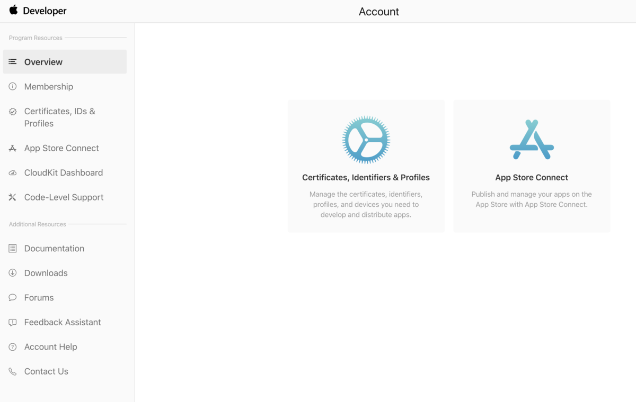636x402 pixels.
Task: Click the App Store Connect sidebar icon
Action: 13,149
